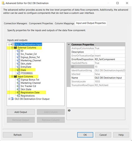Click the Input Columns folder icon
This screenshot has height=141, width=132.
click(x=15, y=76)
